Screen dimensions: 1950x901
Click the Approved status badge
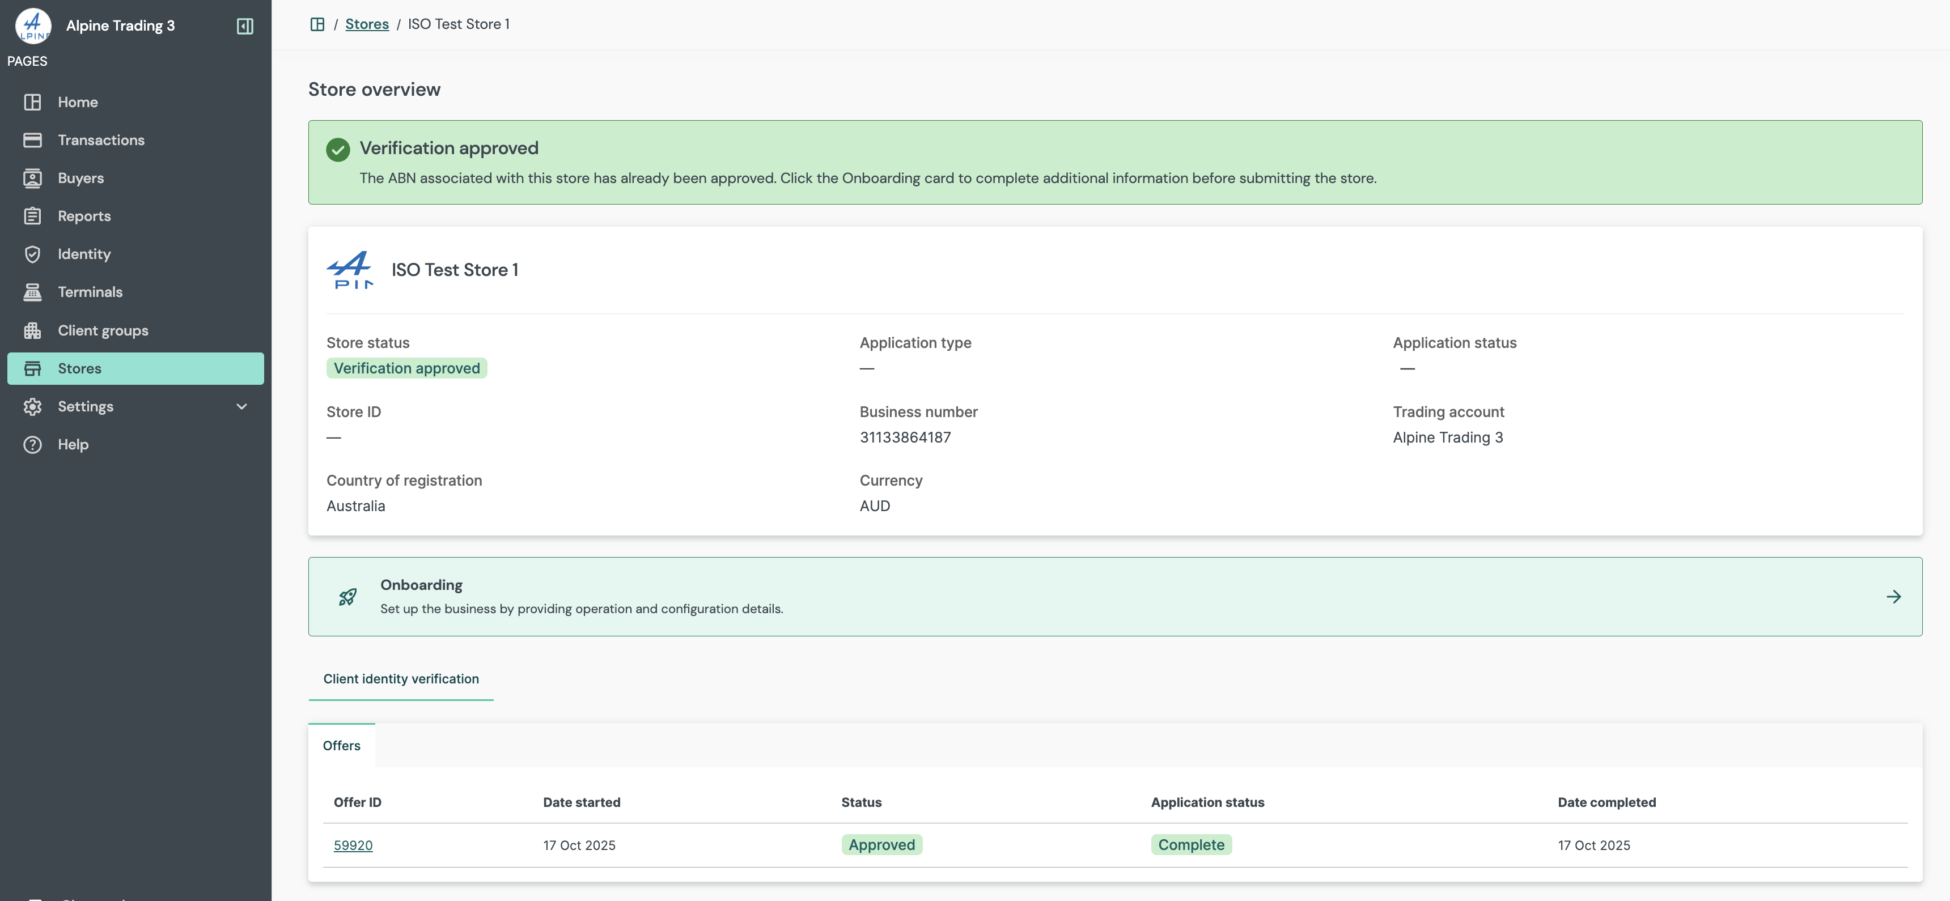pos(881,844)
